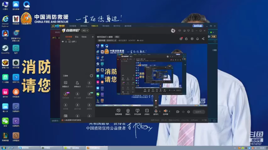Click the circle icon beside 工具箱 header
This screenshot has height=150, width=268.
pyautogui.click(x=91, y=76)
